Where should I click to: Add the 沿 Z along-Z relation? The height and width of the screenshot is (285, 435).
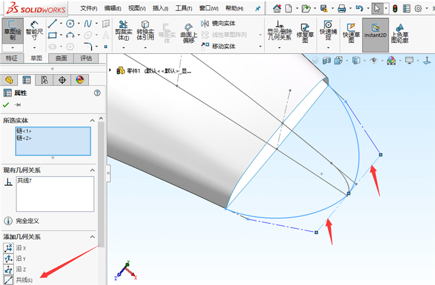click(x=14, y=269)
